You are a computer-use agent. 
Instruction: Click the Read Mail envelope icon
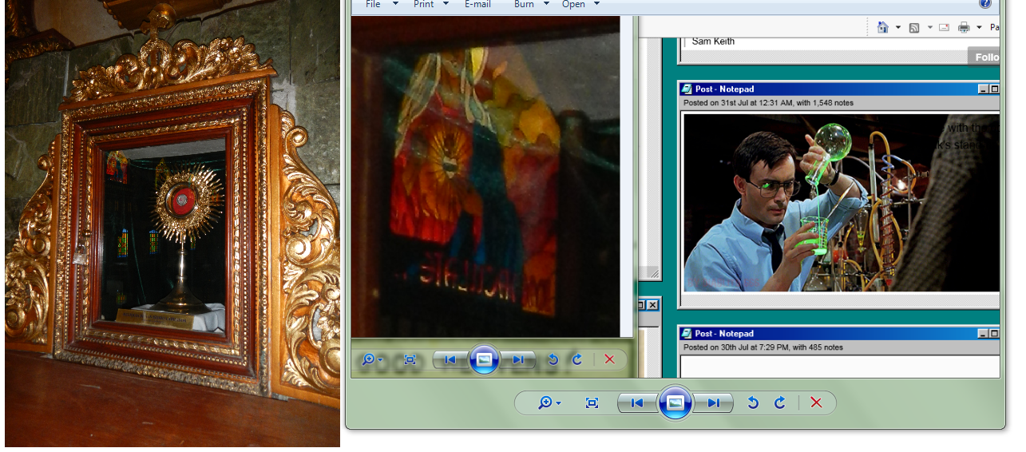(x=945, y=28)
